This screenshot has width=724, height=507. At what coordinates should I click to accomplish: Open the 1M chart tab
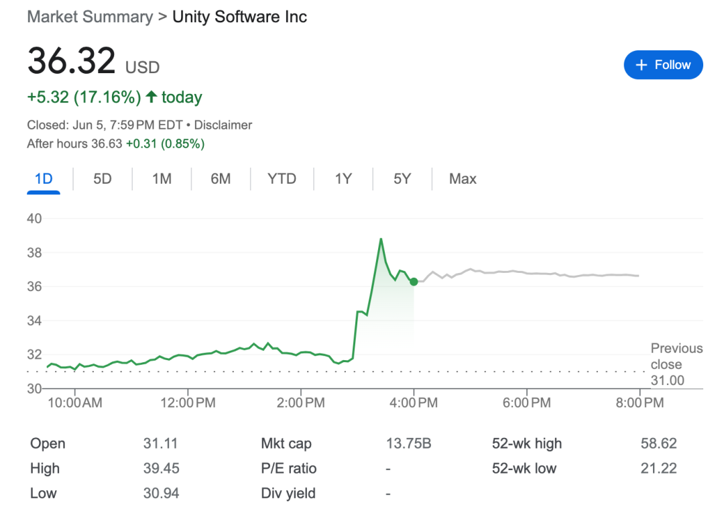[162, 179]
